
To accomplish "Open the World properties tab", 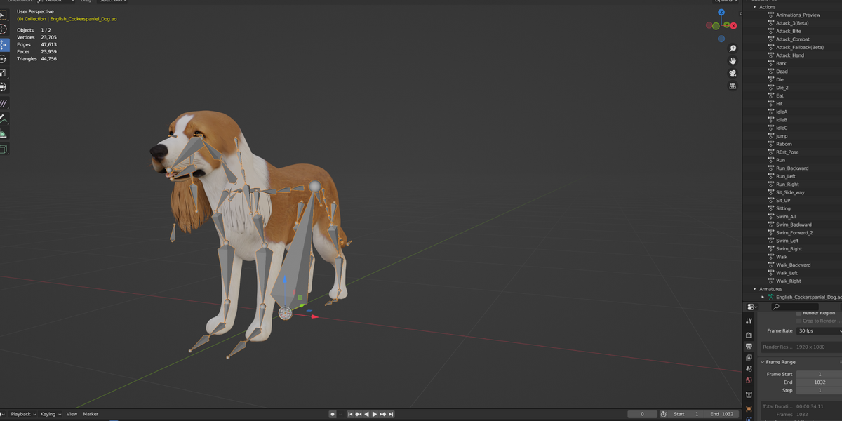I will [x=749, y=380].
